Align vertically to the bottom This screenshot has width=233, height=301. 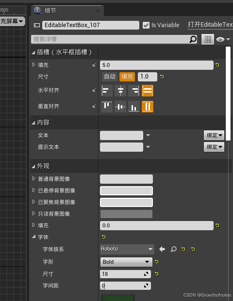134,107
